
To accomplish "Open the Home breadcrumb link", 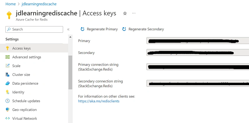I will [x=10, y=4].
